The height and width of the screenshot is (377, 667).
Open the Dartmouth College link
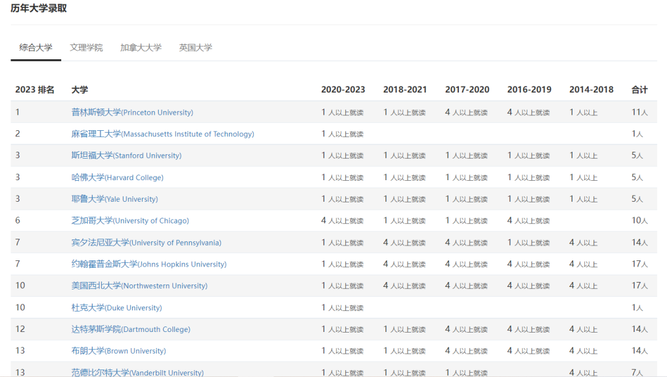tap(131, 329)
